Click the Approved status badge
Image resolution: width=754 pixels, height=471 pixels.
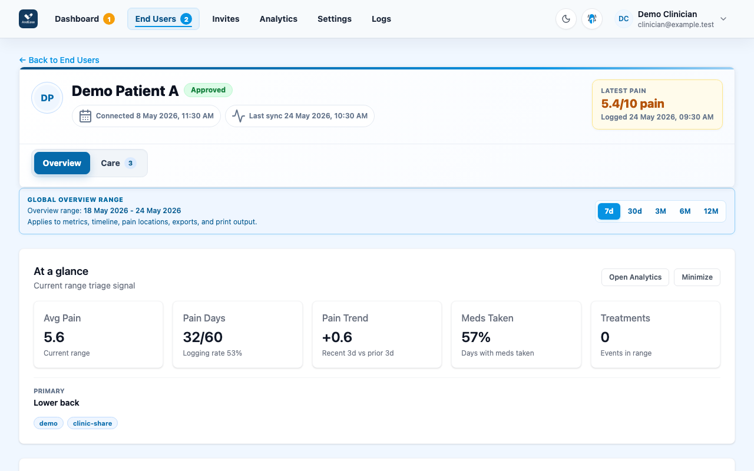[x=208, y=90]
